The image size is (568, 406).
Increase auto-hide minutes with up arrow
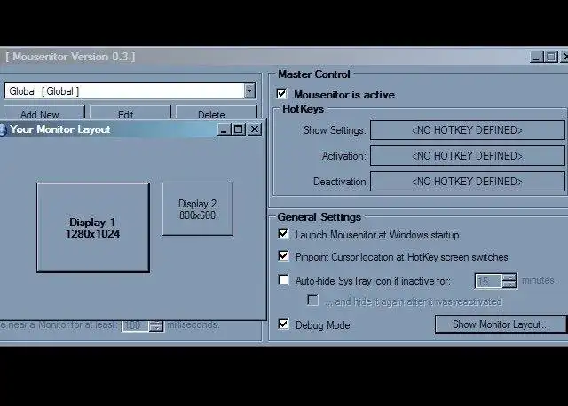coord(509,277)
